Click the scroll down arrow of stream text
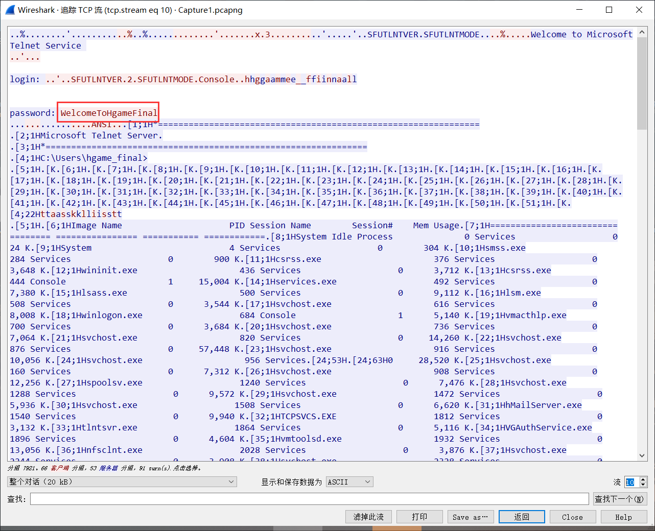This screenshot has height=531, width=655. tap(642, 455)
